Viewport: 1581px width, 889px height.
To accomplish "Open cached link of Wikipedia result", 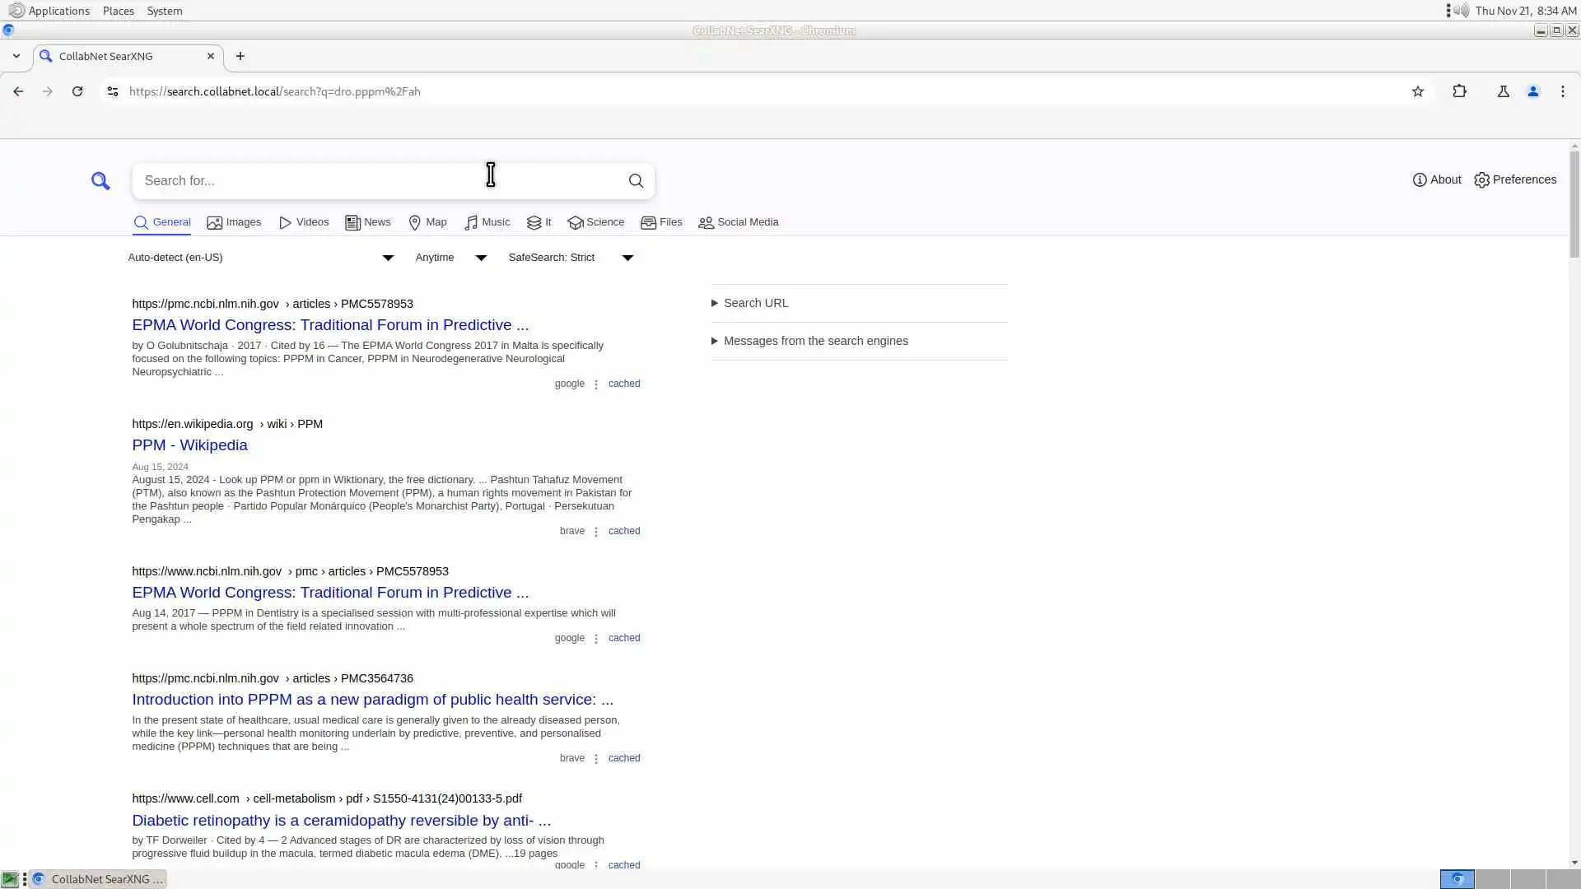I will pyautogui.click(x=623, y=531).
